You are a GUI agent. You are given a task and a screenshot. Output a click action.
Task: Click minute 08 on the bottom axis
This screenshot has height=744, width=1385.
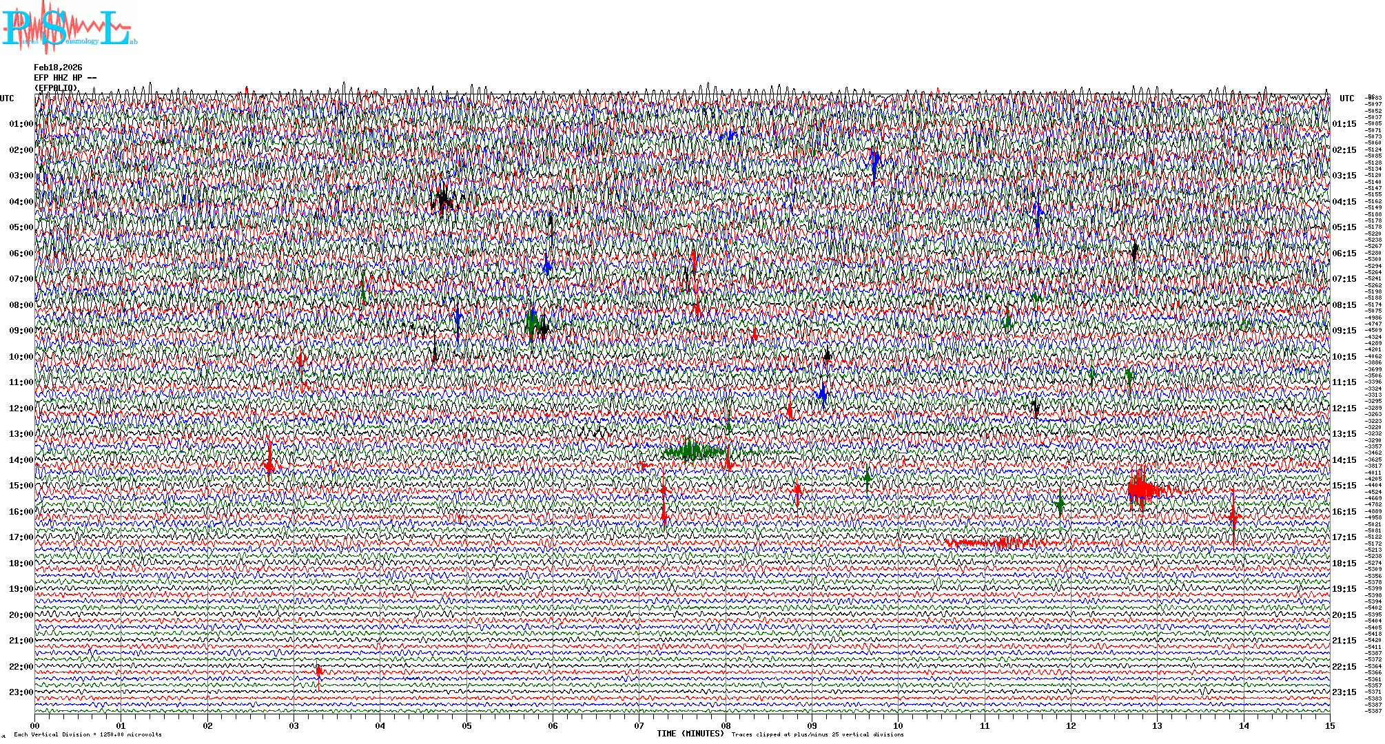click(726, 725)
